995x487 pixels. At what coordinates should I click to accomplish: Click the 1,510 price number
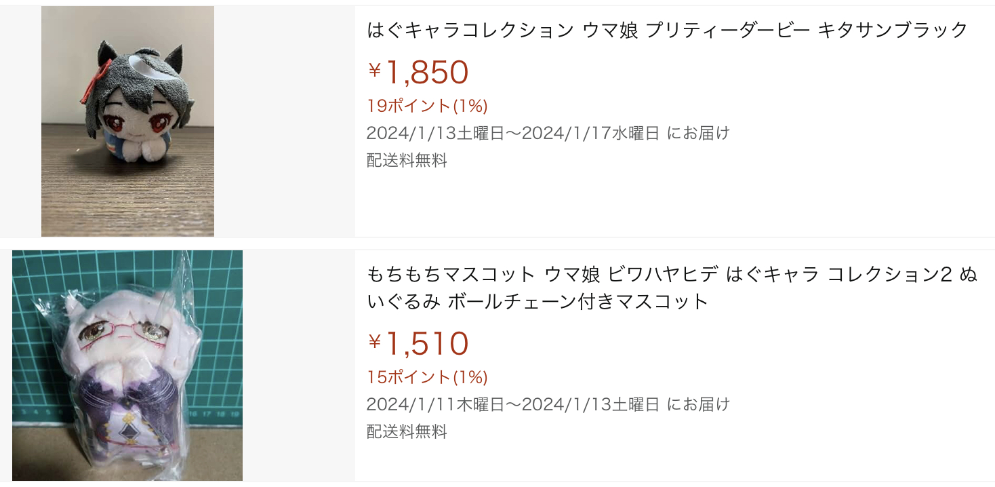click(x=427, y=344)
